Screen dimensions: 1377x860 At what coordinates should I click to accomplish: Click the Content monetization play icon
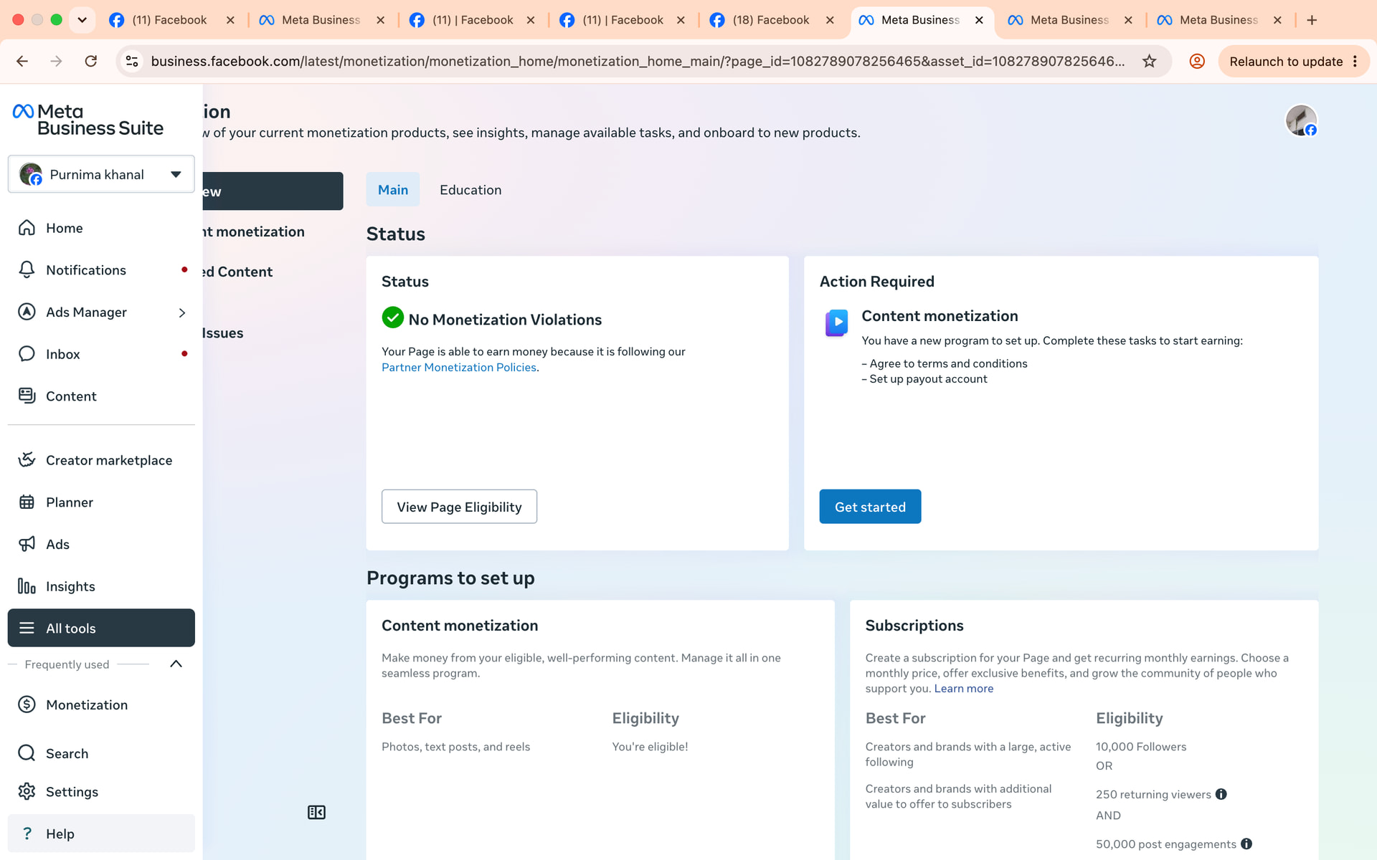[836, 322]
